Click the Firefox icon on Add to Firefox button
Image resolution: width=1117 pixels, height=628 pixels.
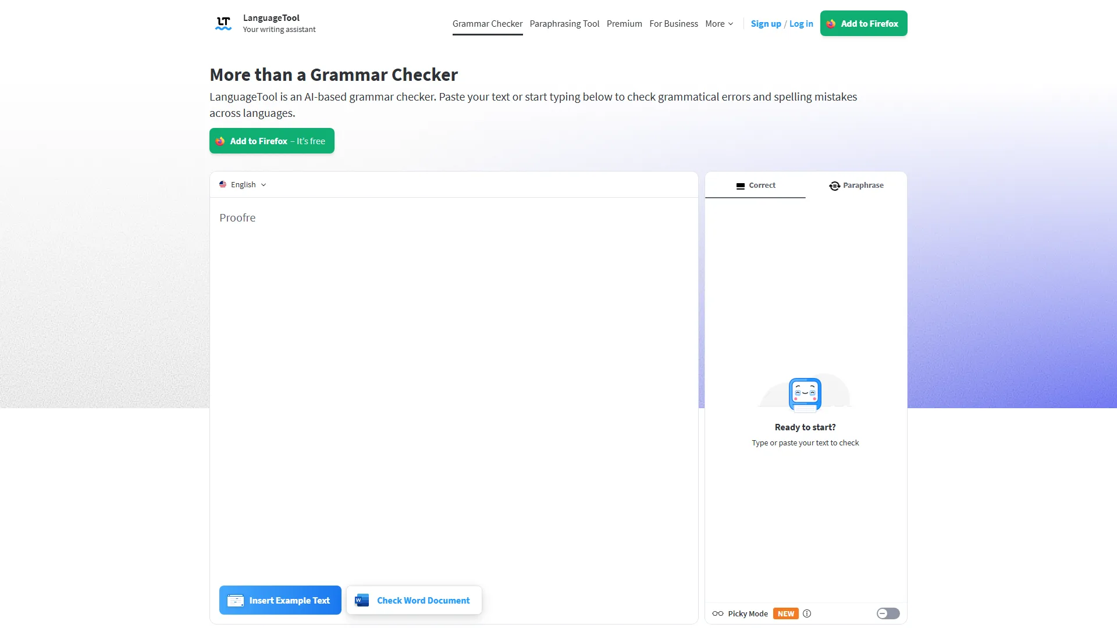pos(830,23)
